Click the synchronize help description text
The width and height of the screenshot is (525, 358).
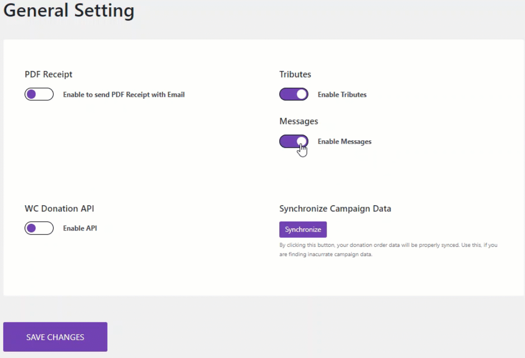click(388, 250)
